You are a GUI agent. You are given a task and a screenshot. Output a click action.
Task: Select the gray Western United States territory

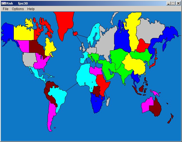tap(29, 59)
